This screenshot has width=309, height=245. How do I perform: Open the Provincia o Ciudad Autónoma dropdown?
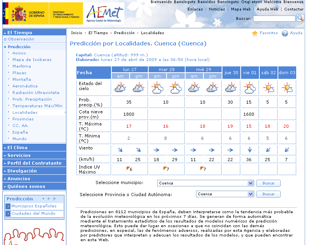pyautogui.click(x=250, y=194)
